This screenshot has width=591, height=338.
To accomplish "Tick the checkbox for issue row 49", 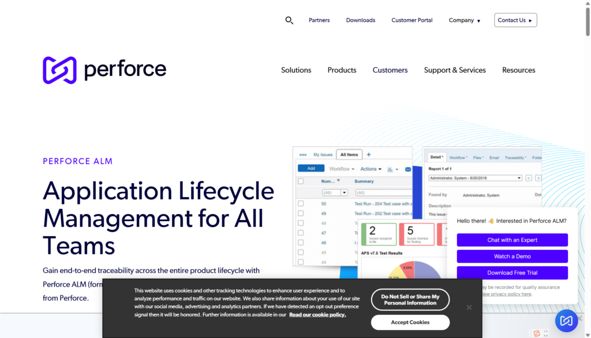I will pos(301,214).
